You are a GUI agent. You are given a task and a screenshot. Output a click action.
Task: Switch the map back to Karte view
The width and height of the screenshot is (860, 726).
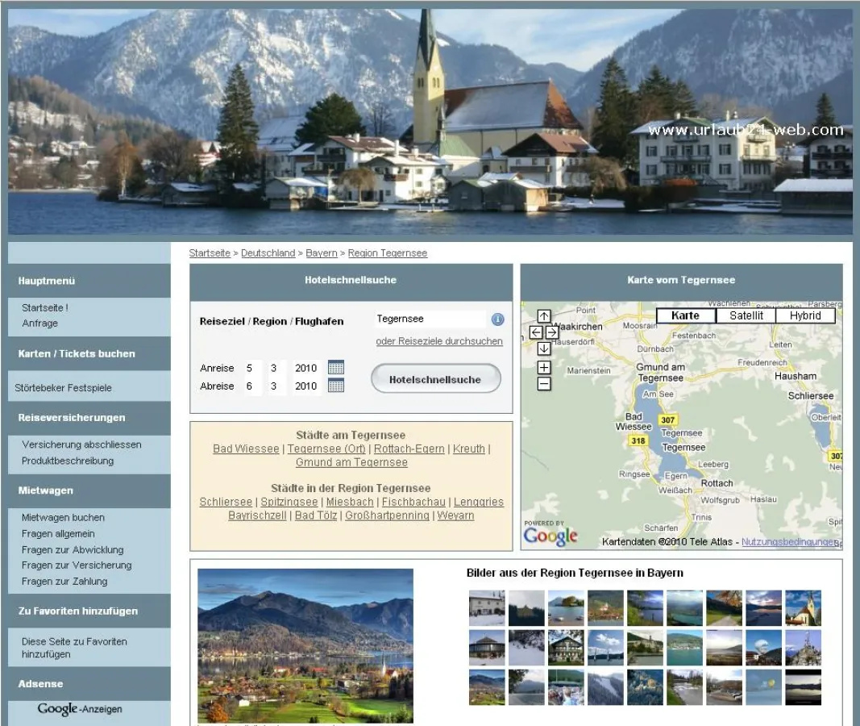(686, 315)
